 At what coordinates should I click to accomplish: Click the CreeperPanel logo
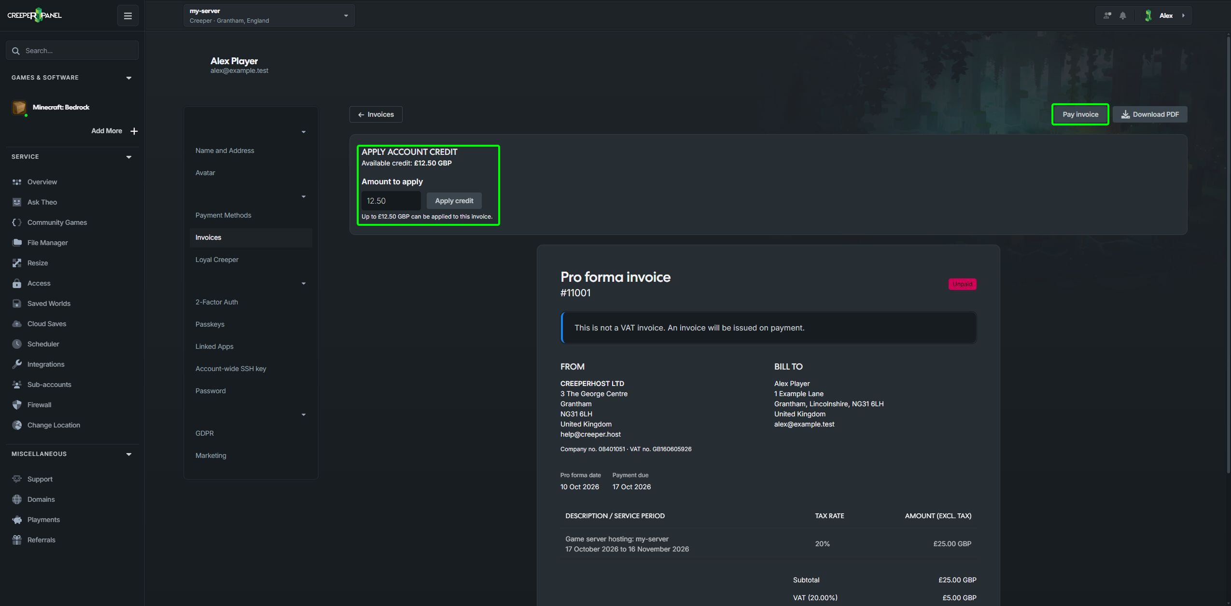pos(35,15)
